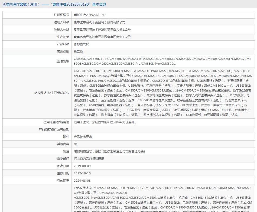
Task: Click the composition paragraph in the 结构及组成/主要组成成分 row
Action: coord(162,93)
